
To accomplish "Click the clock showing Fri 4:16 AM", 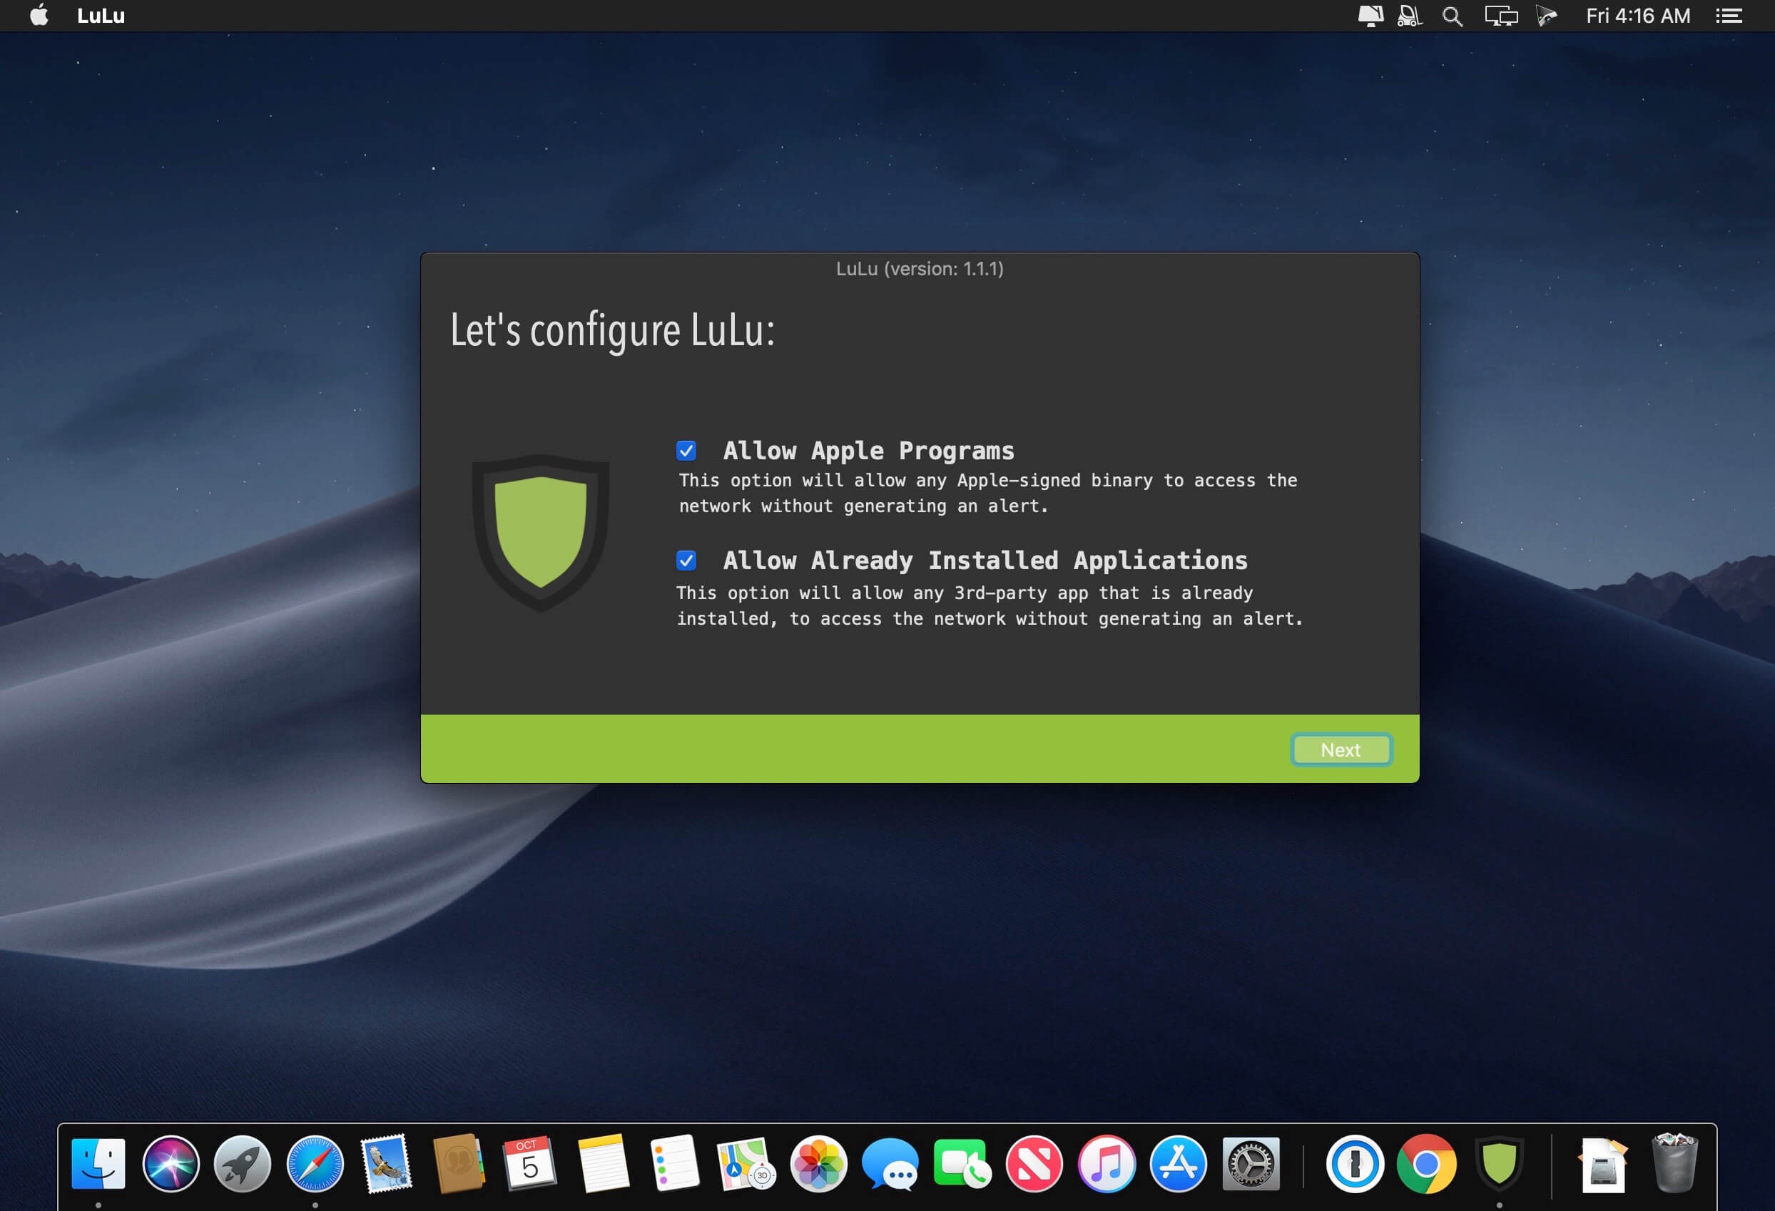I will (x=1637, y=16).
